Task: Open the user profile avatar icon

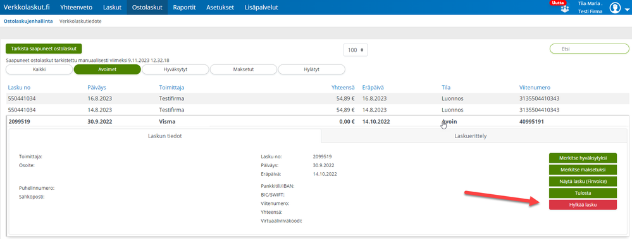Action: (615, 8)
